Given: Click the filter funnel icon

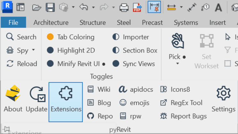Looking at the screenshot, I should pyautogui.click(x=228, y=50).
